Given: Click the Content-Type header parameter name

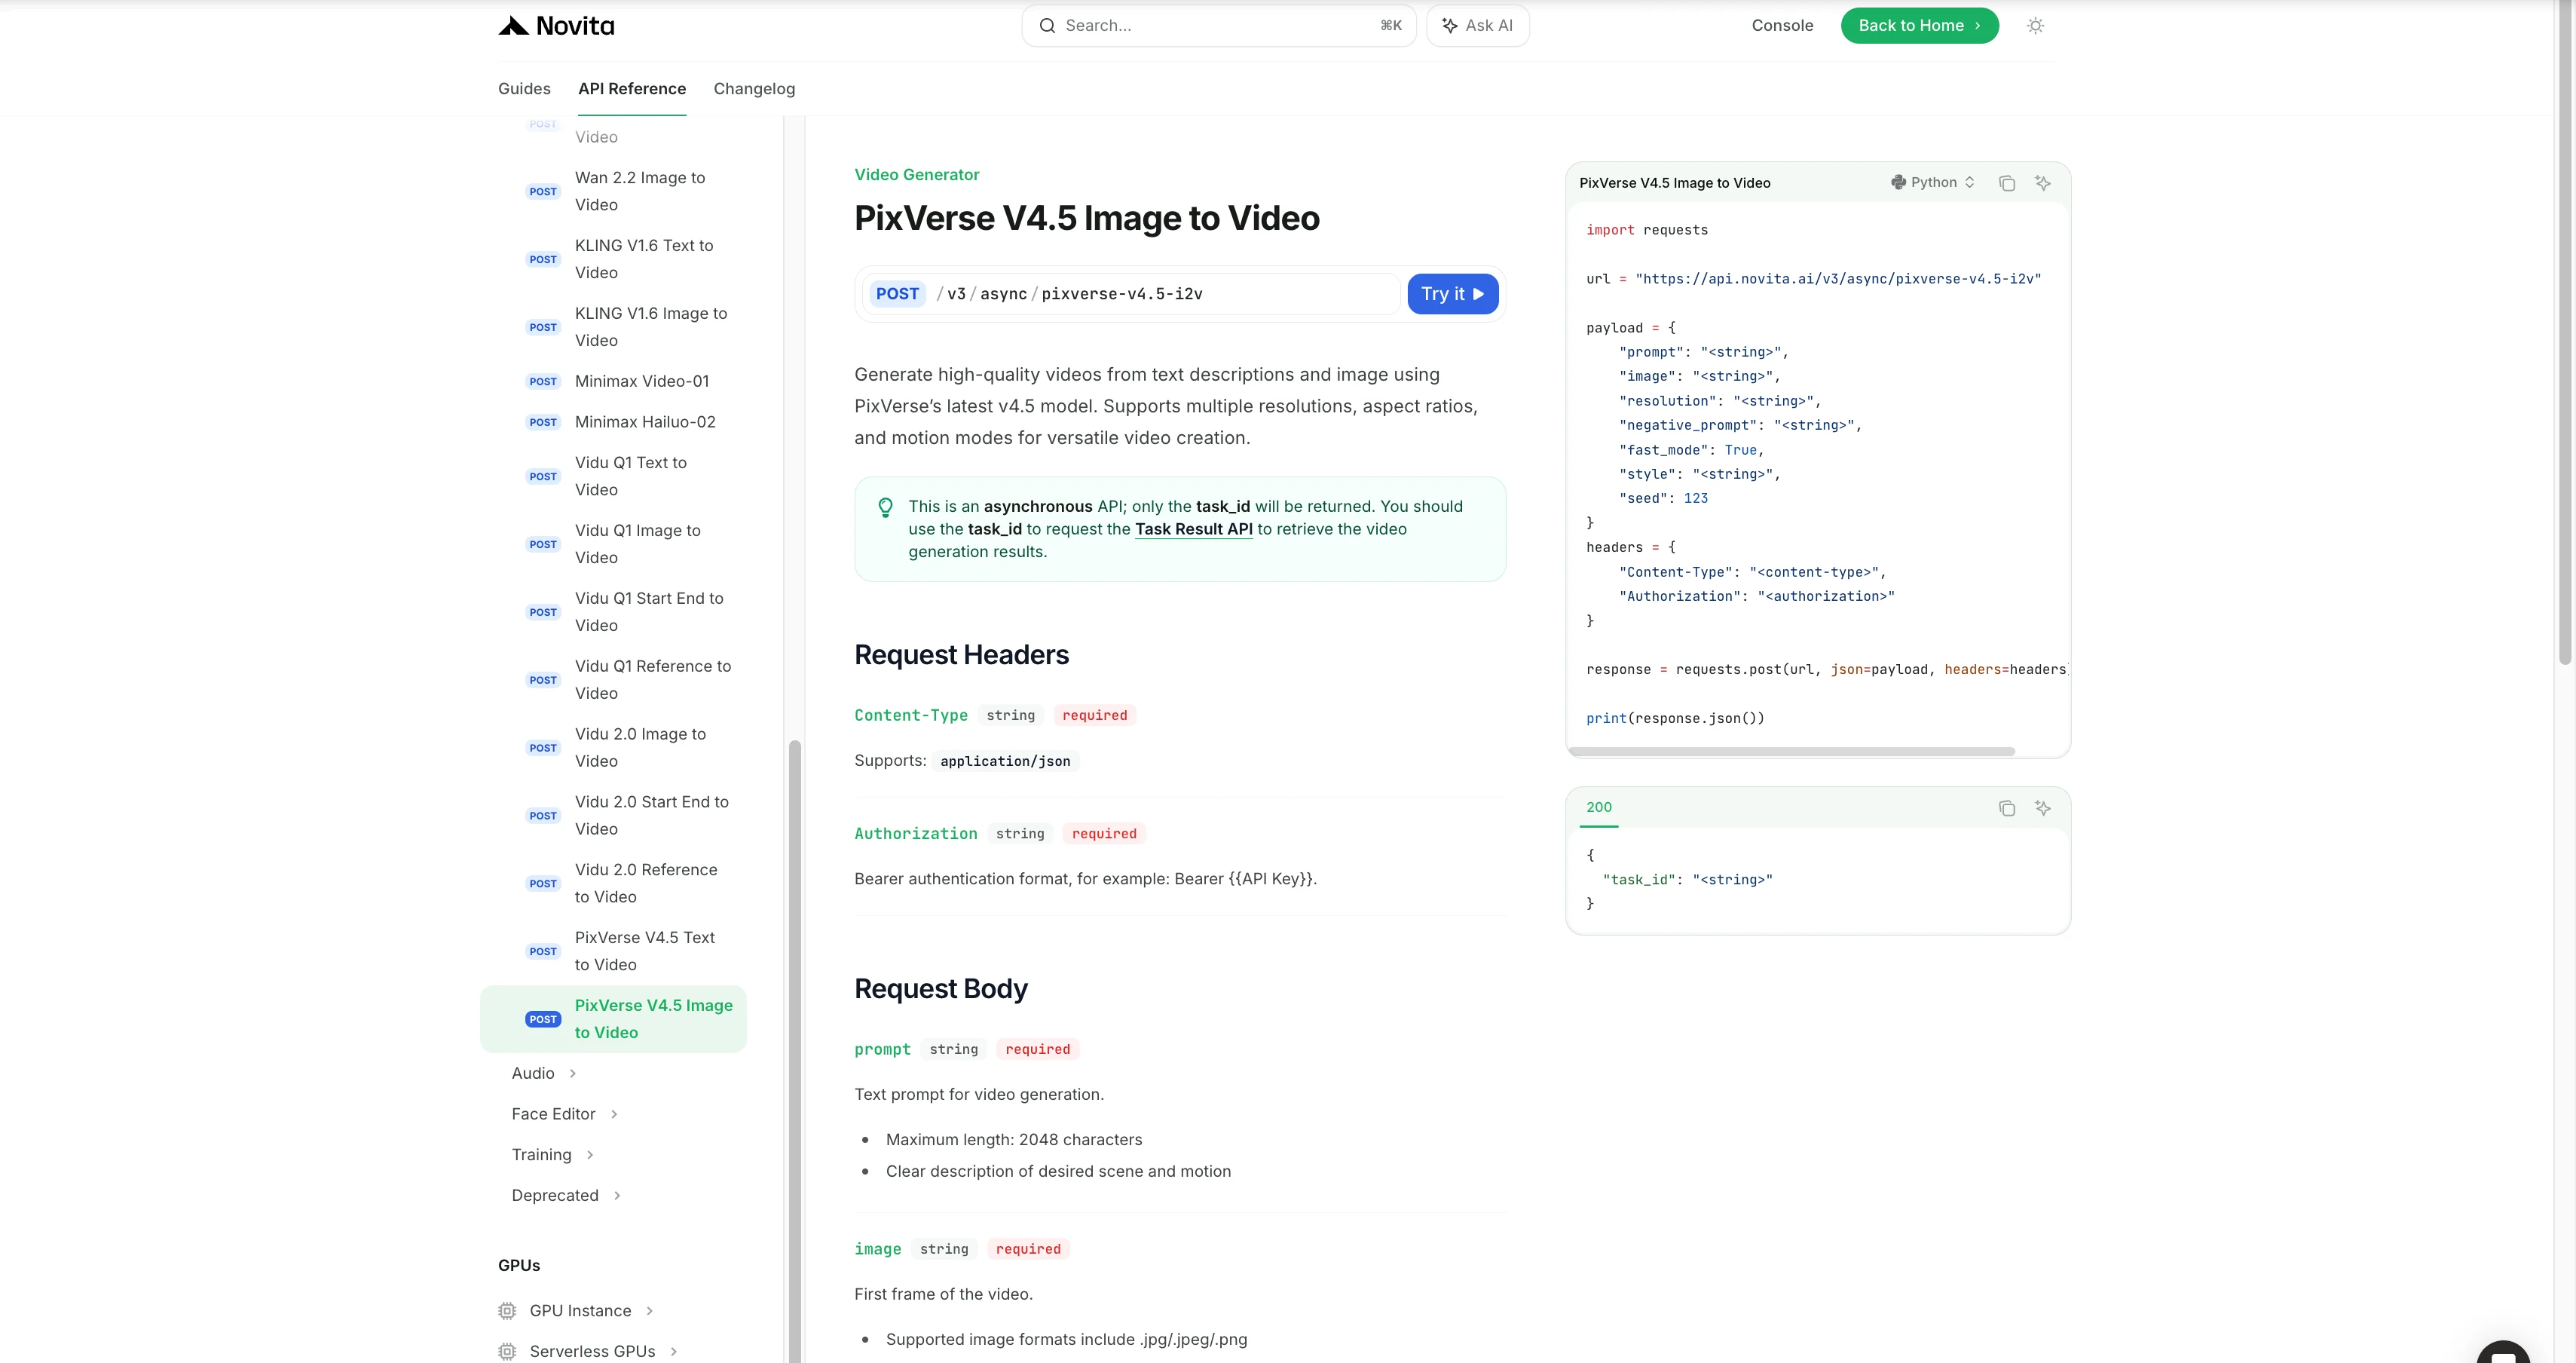Looking at the screenshot, I should (x=910, y=716).
